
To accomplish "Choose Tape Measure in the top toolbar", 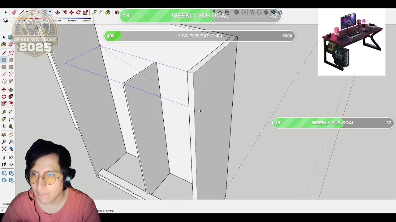I will coord(94,12).
